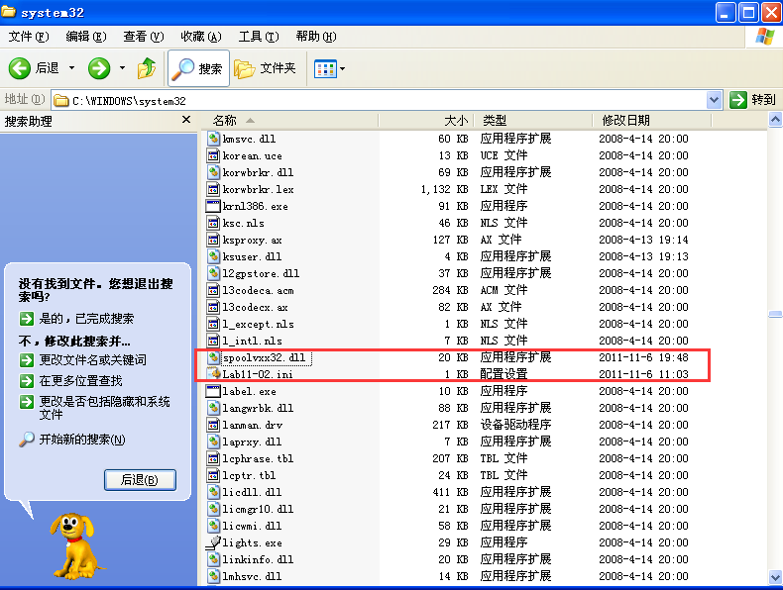The image size is (783, 590).
Task: Click 更改文件名或关键词 option
Action: [x=83, y=360]
